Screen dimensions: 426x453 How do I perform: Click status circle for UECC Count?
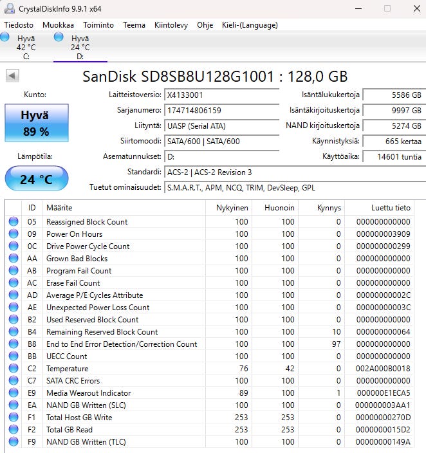(x=14, y=356)
